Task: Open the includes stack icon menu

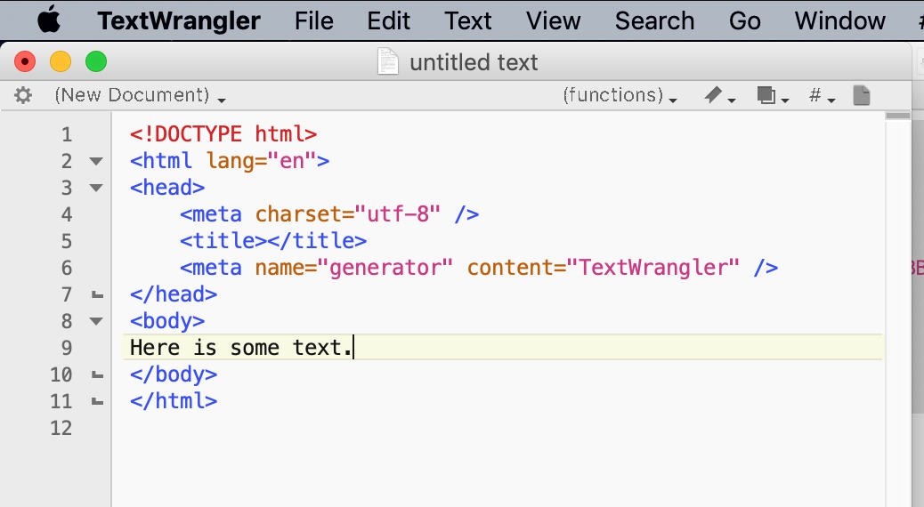Action: [x=767, y=95]
